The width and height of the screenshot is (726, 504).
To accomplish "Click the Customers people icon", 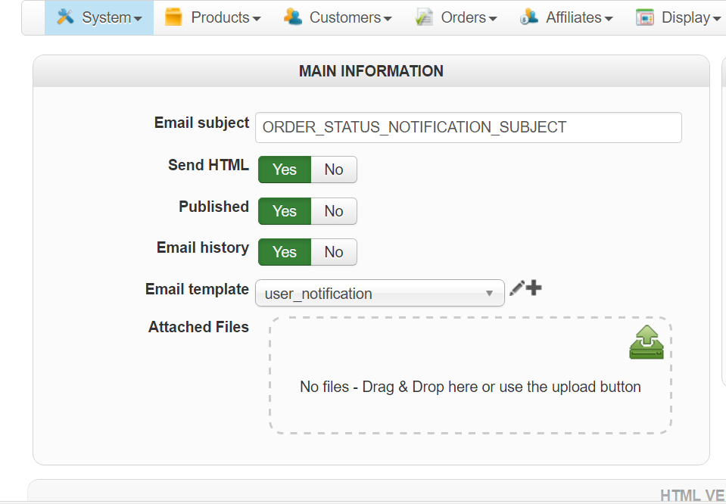I will tap(293, 17).
